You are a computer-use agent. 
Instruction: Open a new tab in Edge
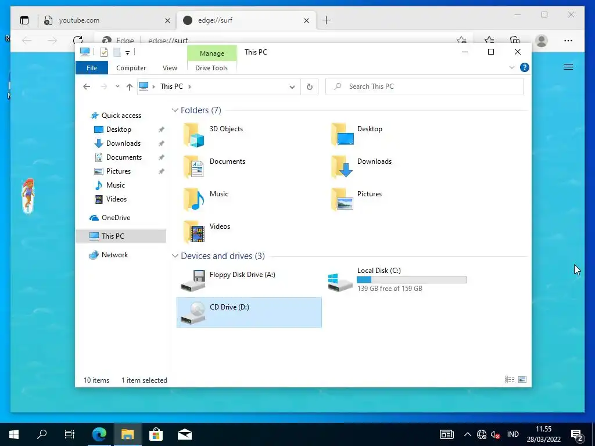pos(327,20)
